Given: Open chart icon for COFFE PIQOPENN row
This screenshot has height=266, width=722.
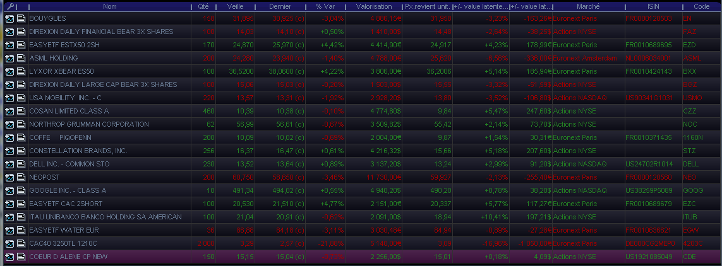Looking at the screenshot, I should point(9,138).
